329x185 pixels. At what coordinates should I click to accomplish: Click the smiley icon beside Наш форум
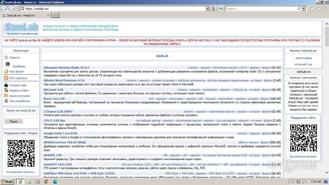pos(6,71)
